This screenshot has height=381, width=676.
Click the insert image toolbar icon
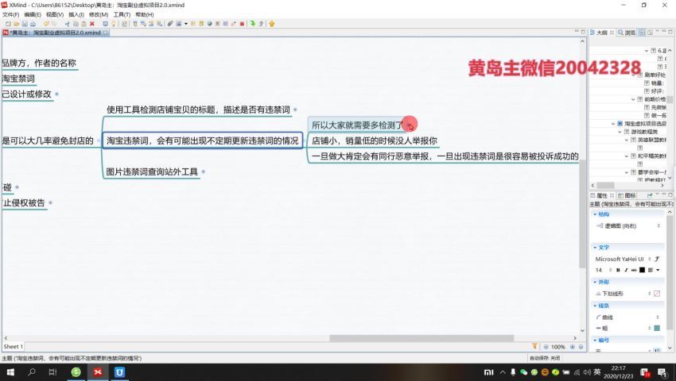179,24
